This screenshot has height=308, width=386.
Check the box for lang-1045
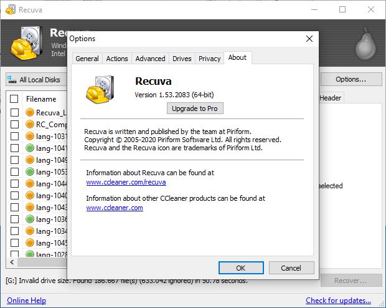14,243
